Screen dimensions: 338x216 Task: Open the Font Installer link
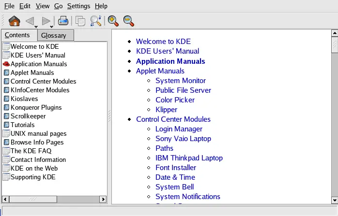pos(175,168)
